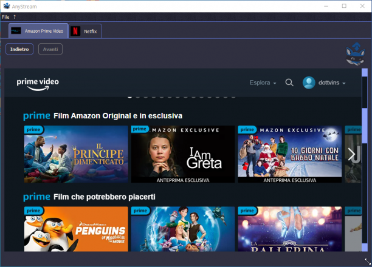The width and height of the screenshot is (372, 267).
Task: Open the File menu
Action: 5,17
